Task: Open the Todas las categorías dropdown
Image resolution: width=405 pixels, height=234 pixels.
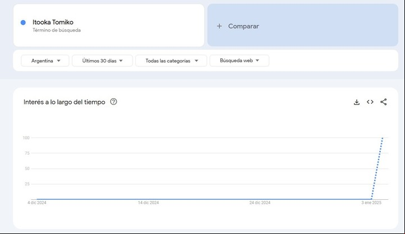Action: coord(171,61)
